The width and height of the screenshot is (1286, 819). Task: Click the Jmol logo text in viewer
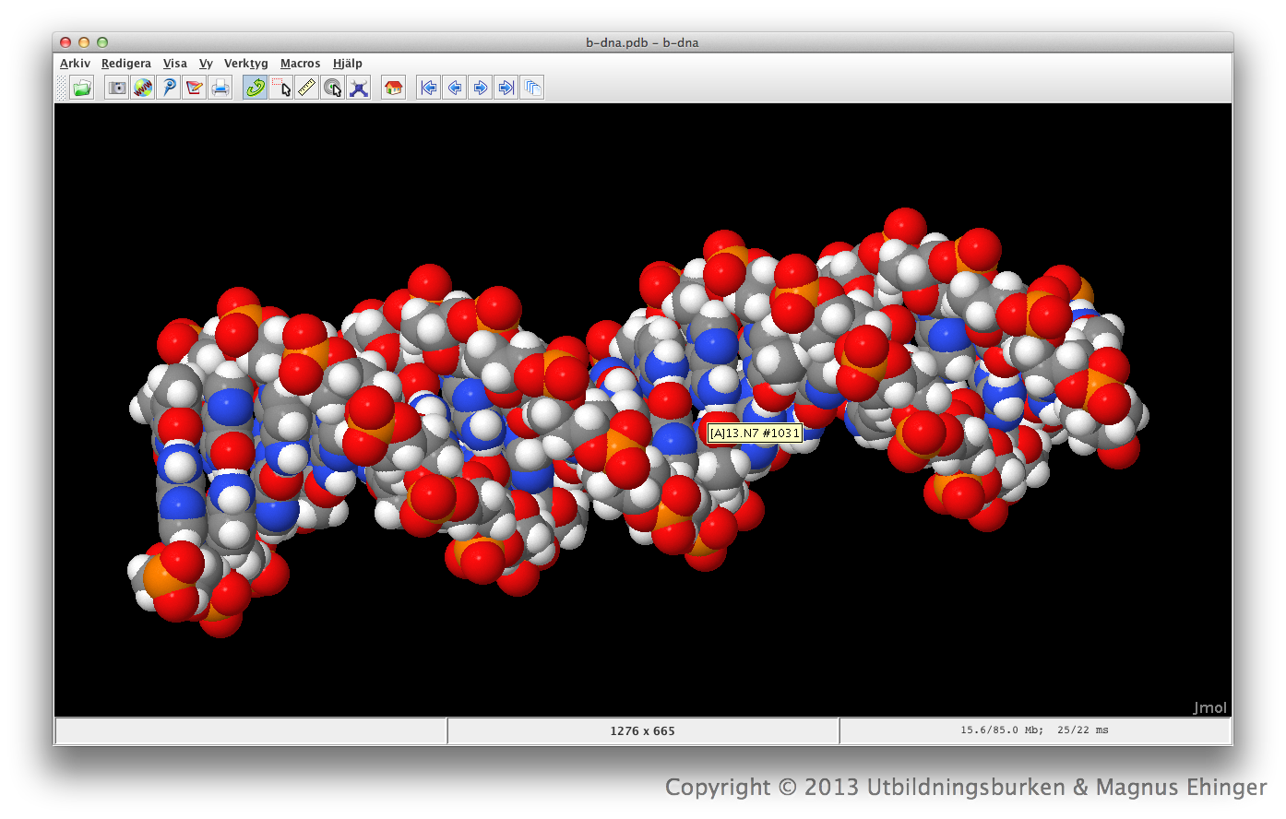pos(1209,707)
